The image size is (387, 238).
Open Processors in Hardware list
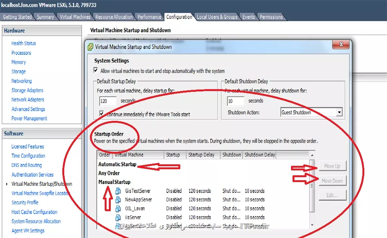pyautogui.click(x=21, y=53)
